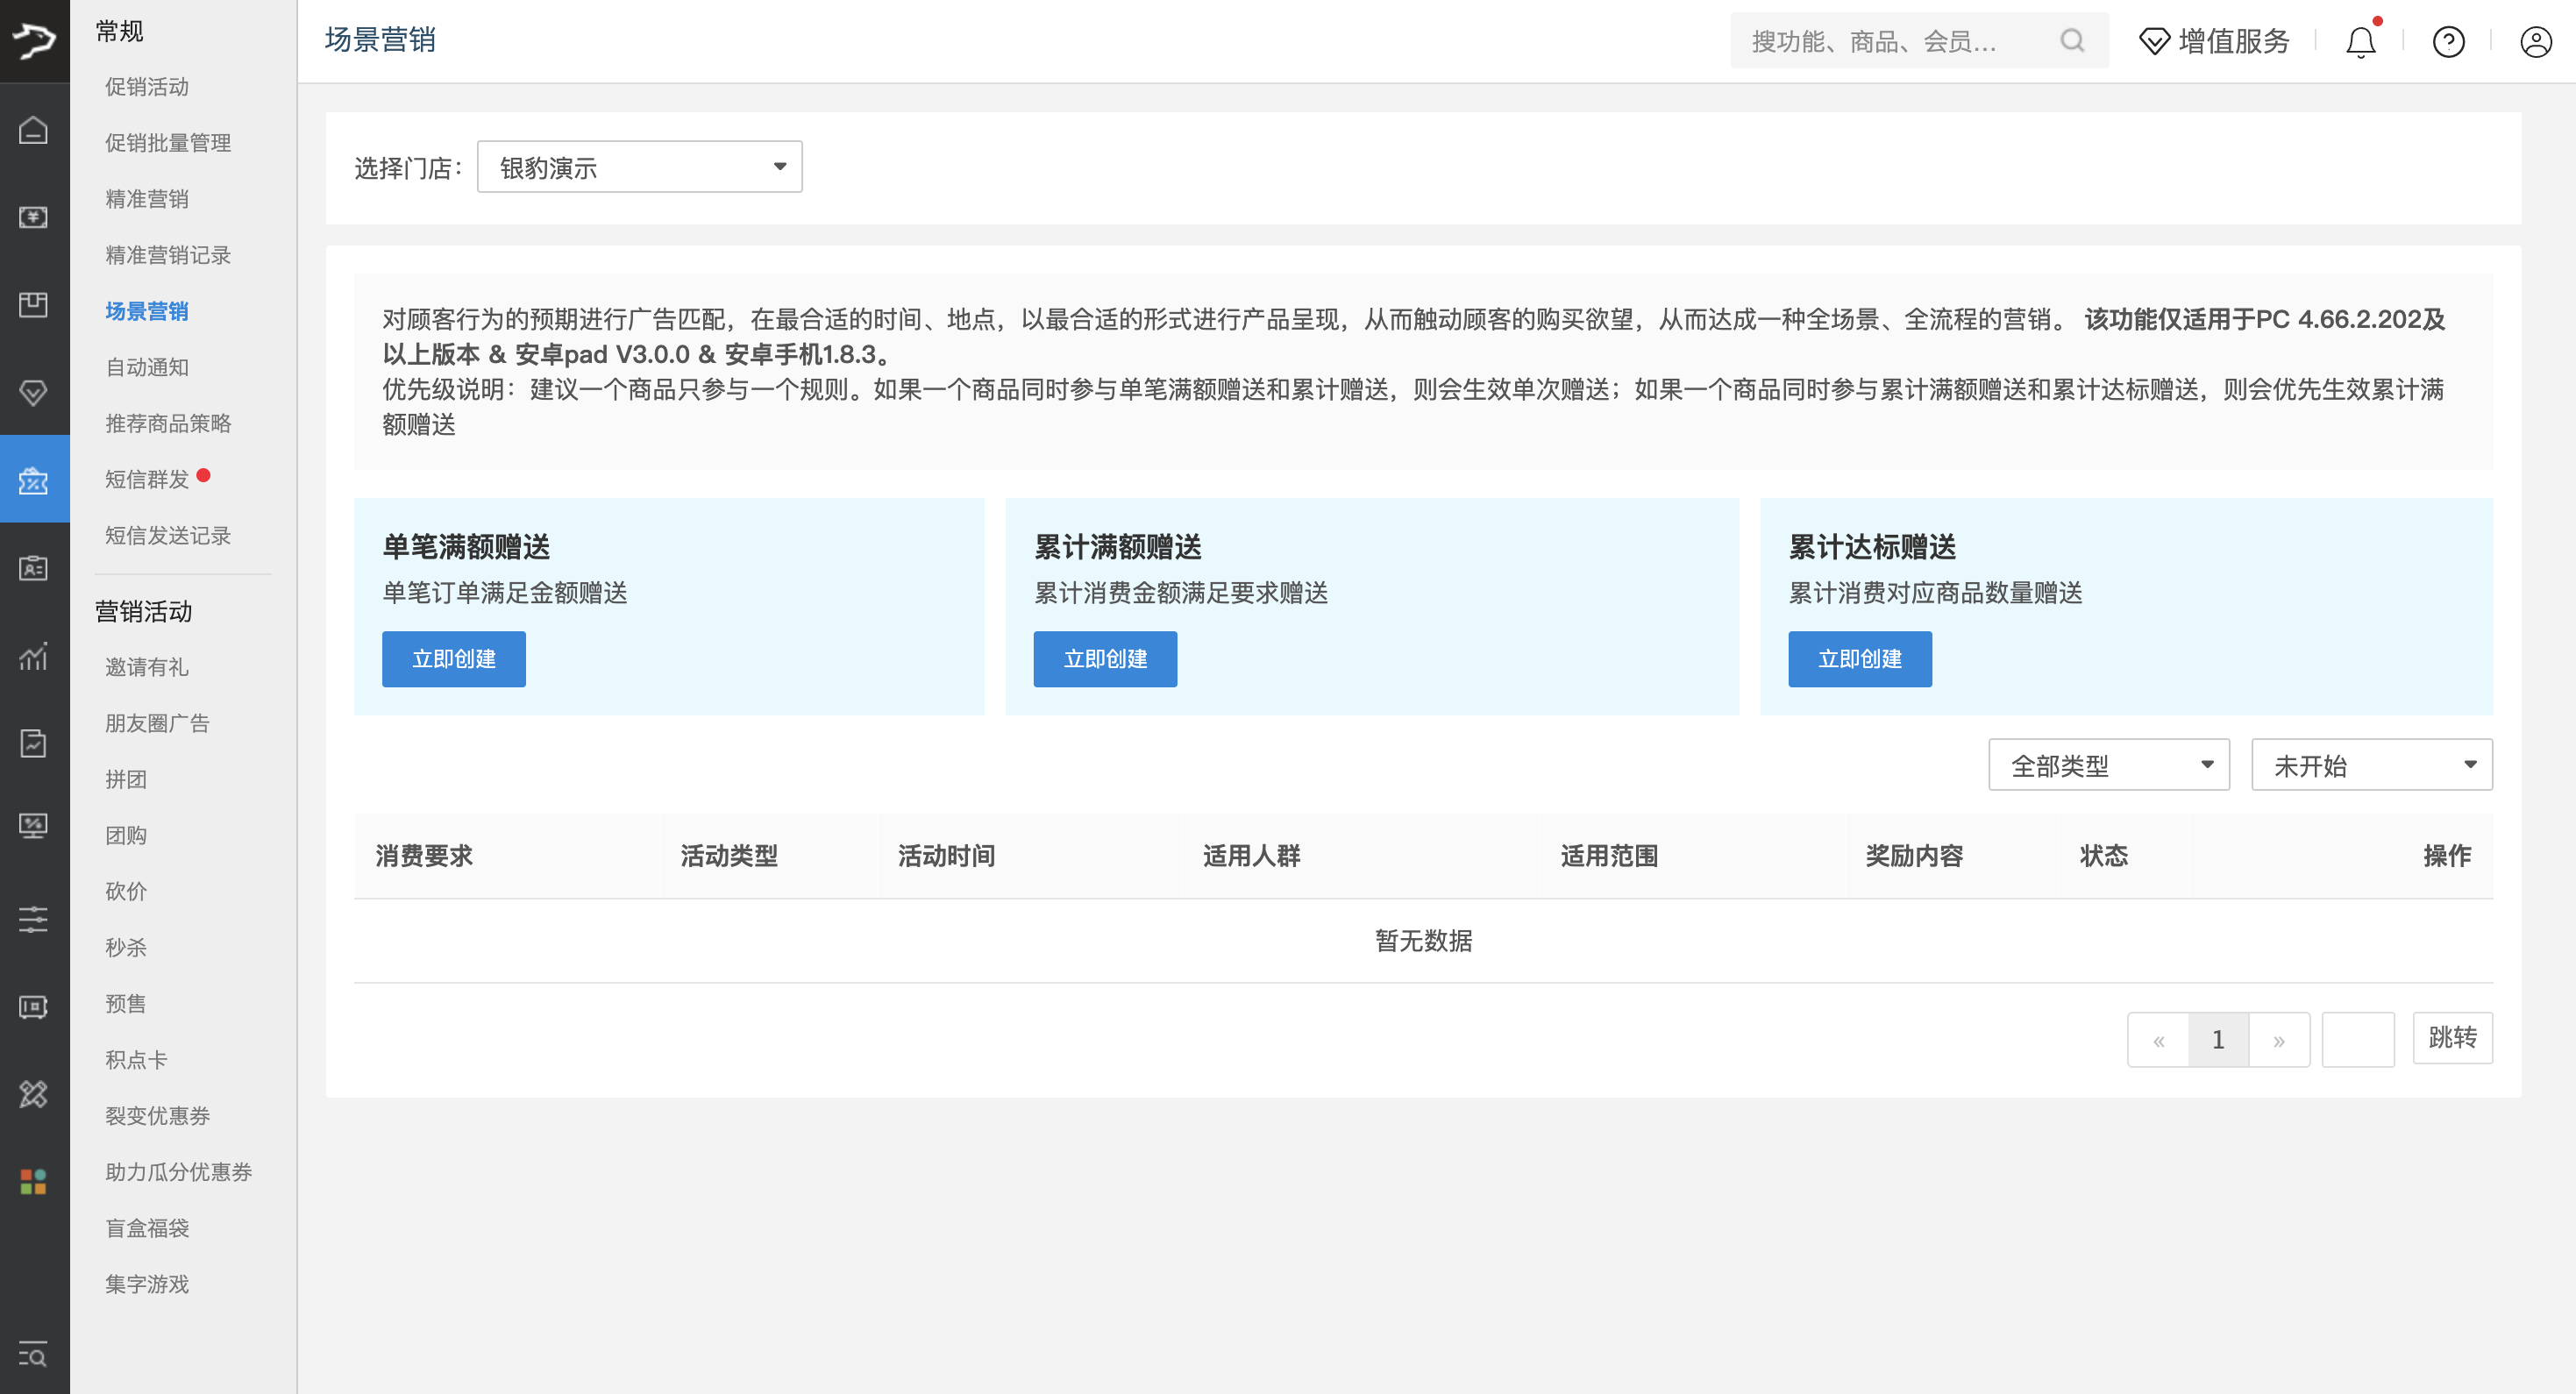The image size is (2576, 1394).
Task: Open the user account profile icon
Action: click(x=2535, y=42)
